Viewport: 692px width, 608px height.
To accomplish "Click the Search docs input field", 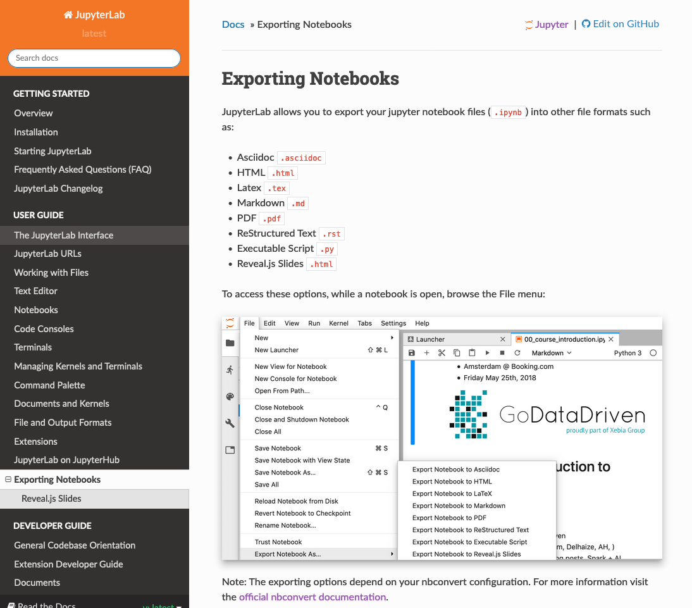I will click(94, 58).
